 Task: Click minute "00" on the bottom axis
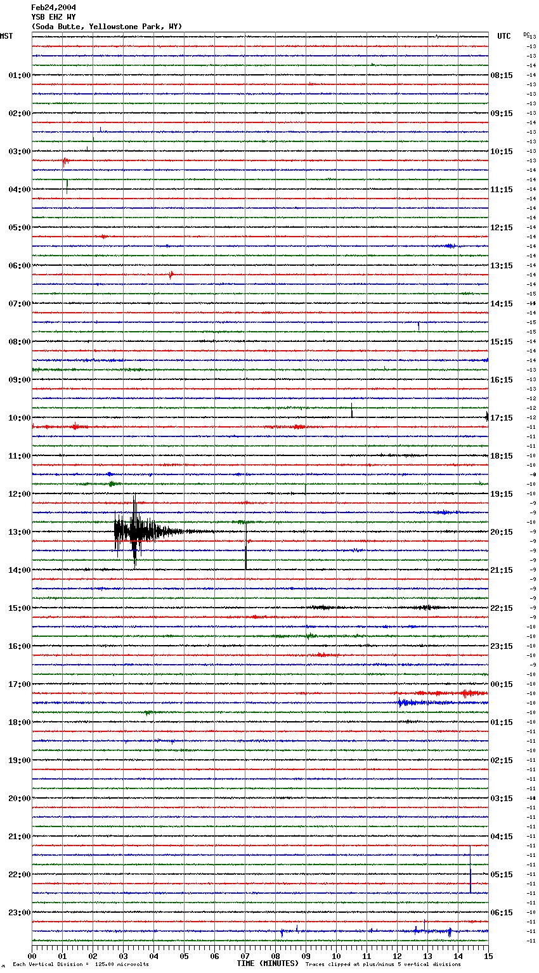click(32, 956)
